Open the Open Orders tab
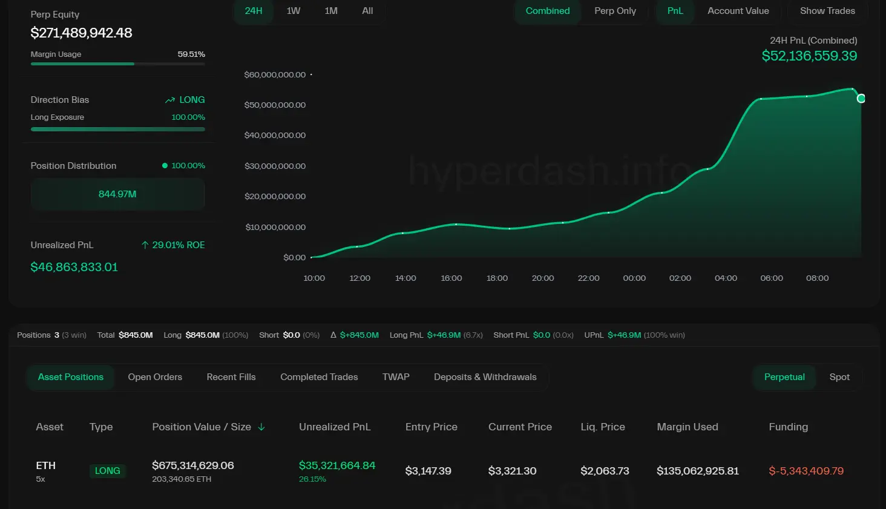 pos(155,377)
